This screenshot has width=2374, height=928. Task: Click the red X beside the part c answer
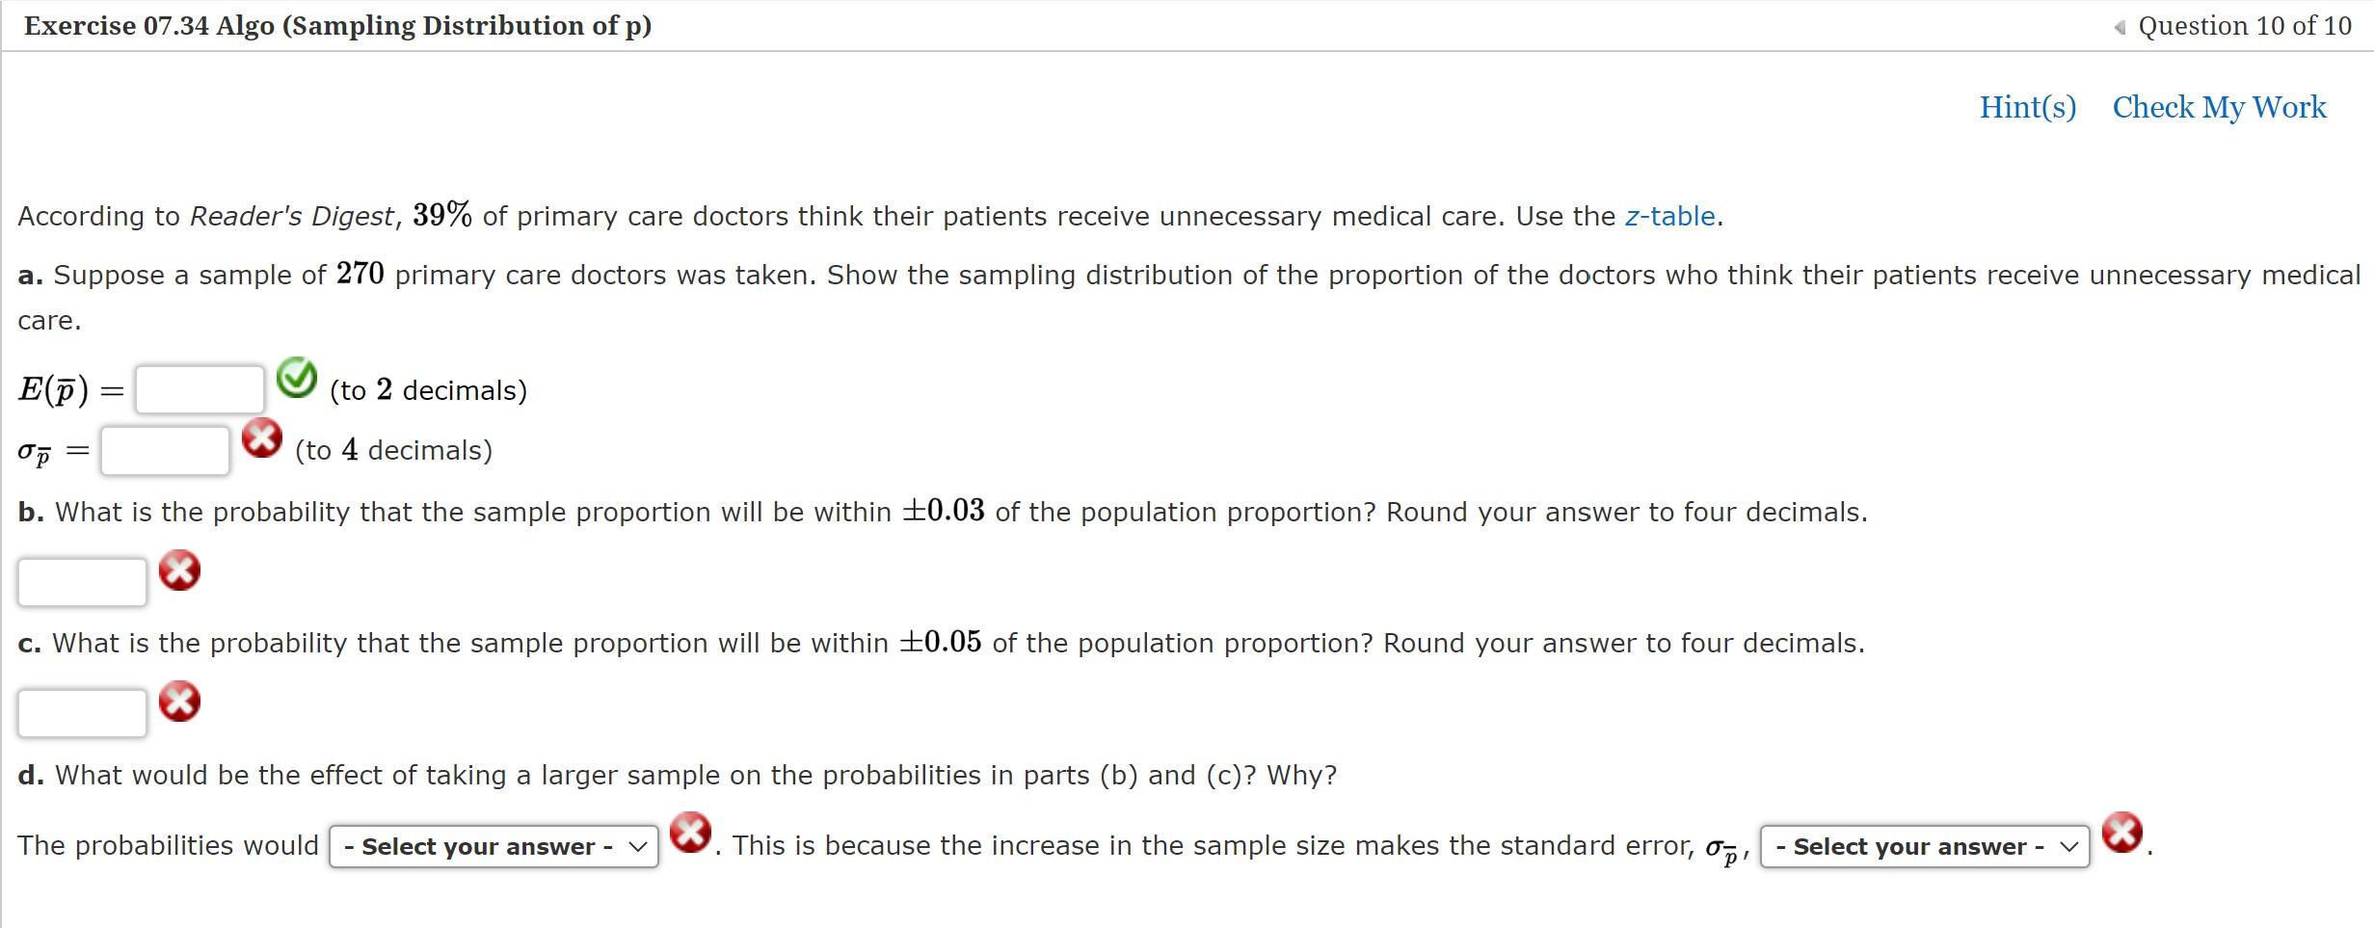click(x=179, y=702)
